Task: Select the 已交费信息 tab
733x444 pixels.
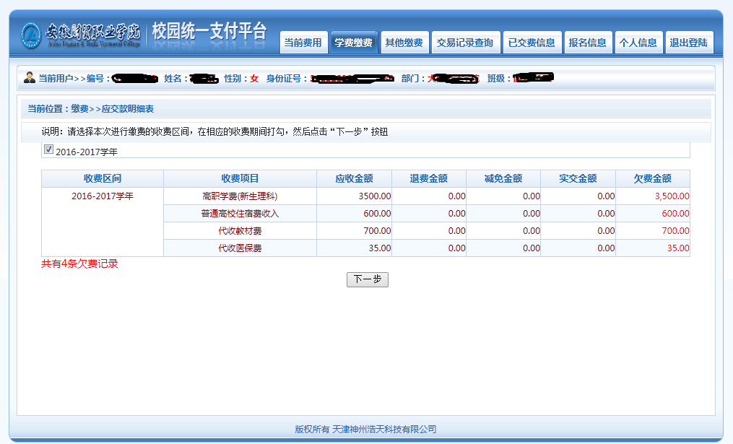Action: 532,43
